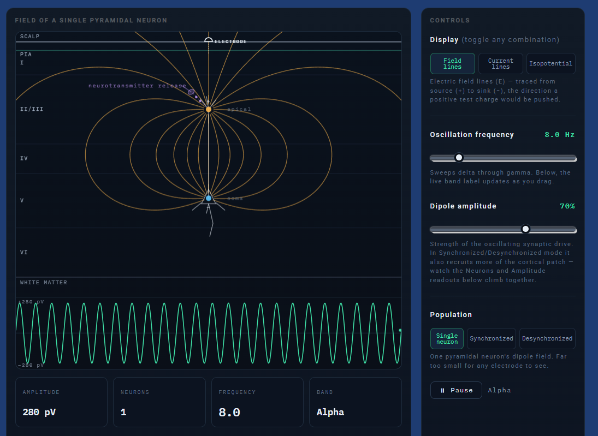The height and width of the screenshot is (436, 598).
Task: Click the Display heading
Action: tap(444, 40)
